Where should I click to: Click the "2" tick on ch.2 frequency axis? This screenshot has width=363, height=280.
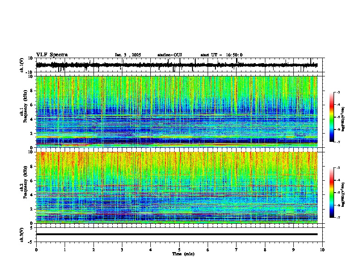(x=32, y=209)
